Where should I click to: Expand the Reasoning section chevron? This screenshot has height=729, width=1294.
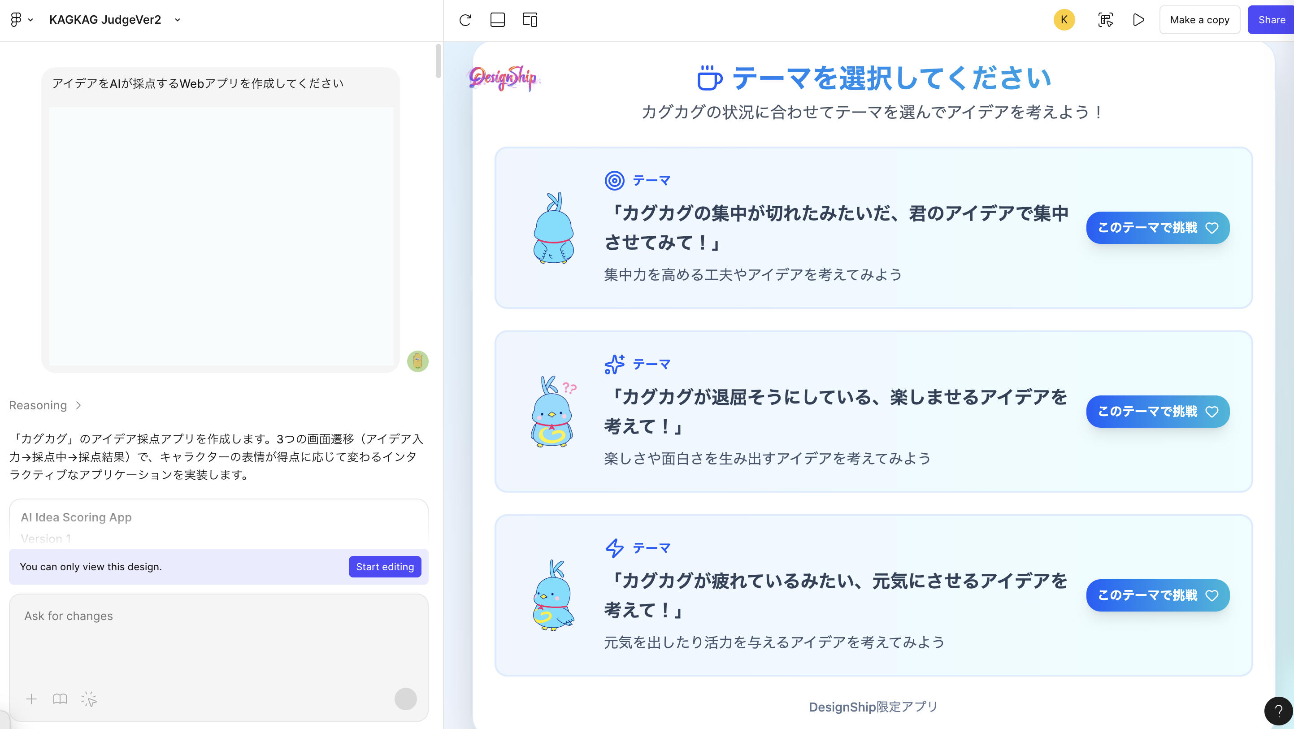[78, 405]
